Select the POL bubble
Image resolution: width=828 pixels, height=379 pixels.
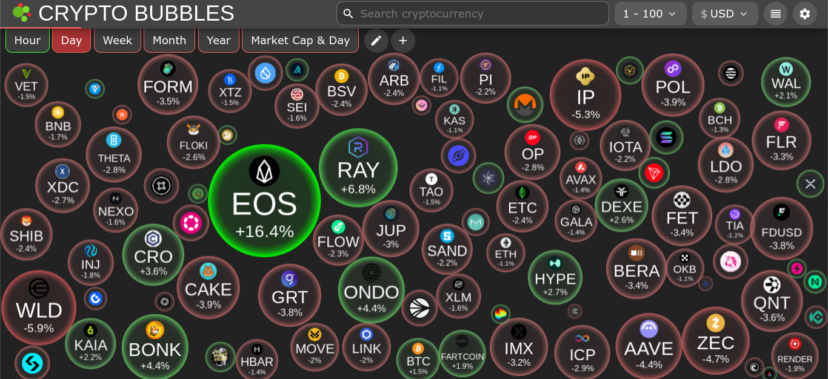tap(673, 85)
